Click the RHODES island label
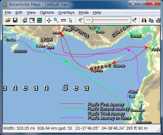The image size is (163, 135). [x=20, y=51]
